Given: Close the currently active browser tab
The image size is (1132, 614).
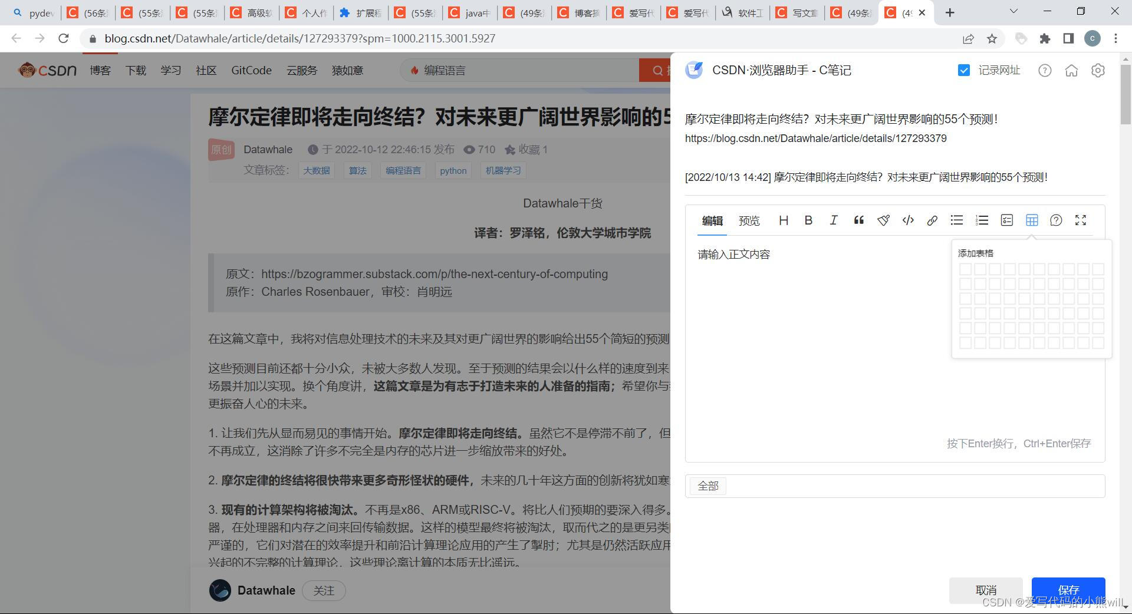Looking at the screenshot, I should pos(922,13).
